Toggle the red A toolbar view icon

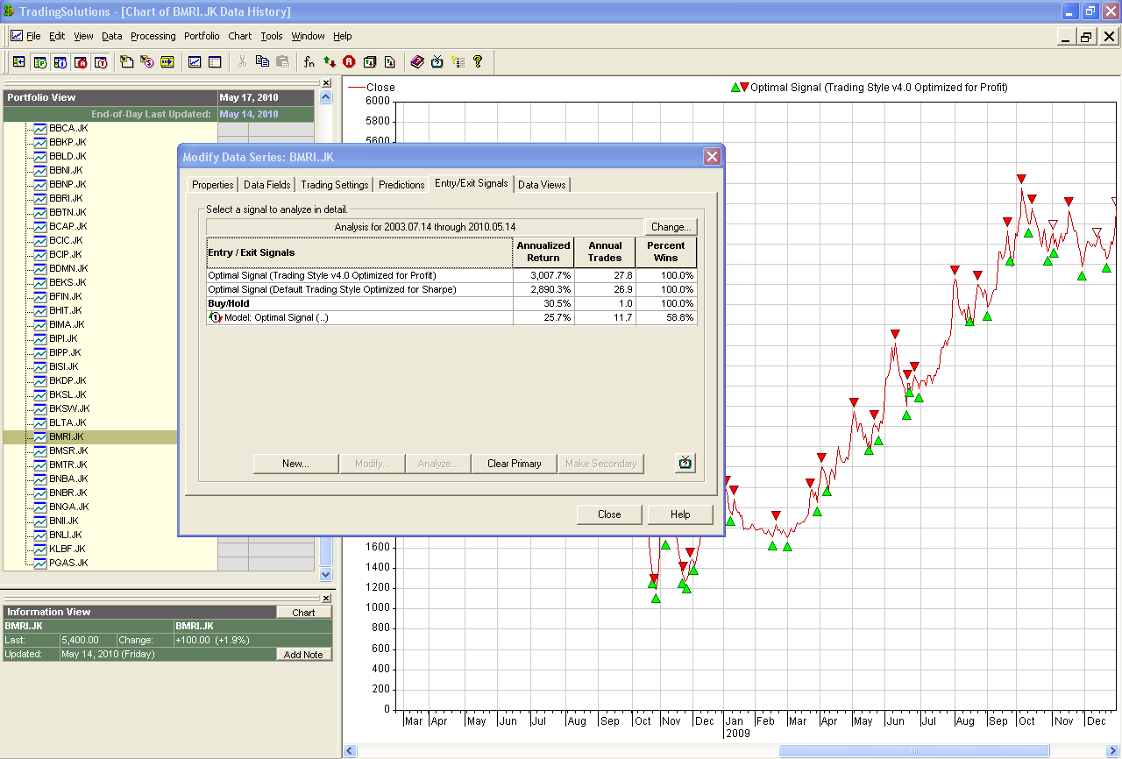[x=81, y=62]
